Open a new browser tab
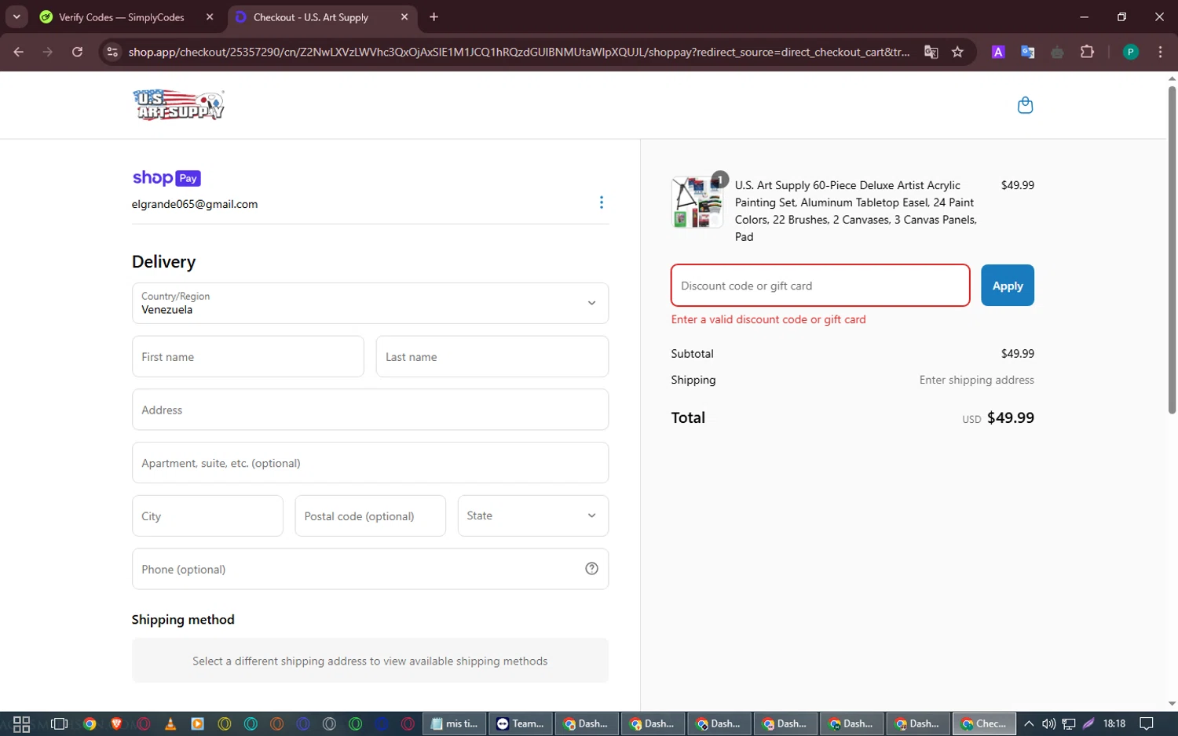Viewport: 1178px width, 736px height. 434,17
